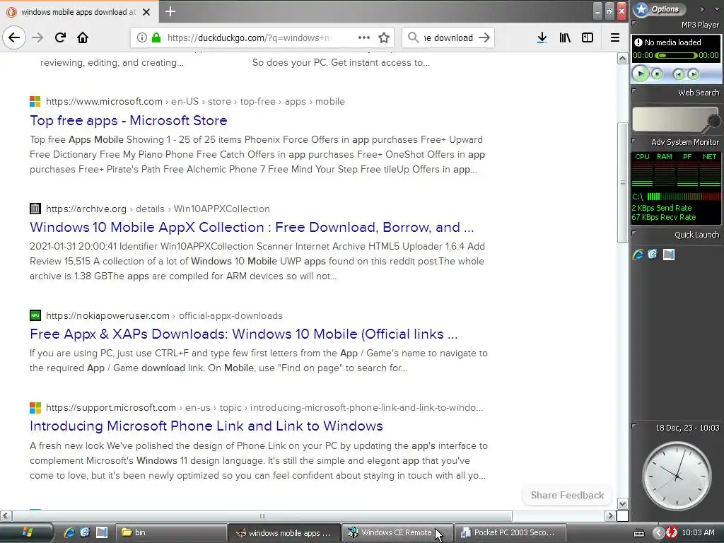Screen dimensions: 724x543
Task: Launch Internet Explorer from sidebar Quick Launch
Action: tap(638, 255)
